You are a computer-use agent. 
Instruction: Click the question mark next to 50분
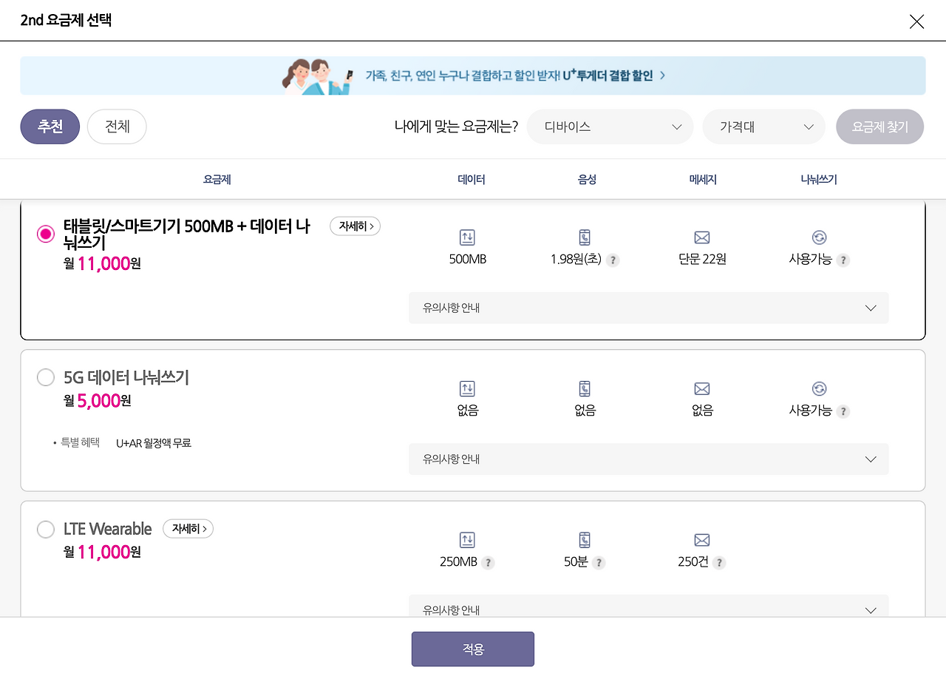pyautogui.click(x=601, y=562)
